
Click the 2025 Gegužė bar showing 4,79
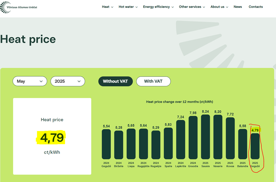coord(255,146)
